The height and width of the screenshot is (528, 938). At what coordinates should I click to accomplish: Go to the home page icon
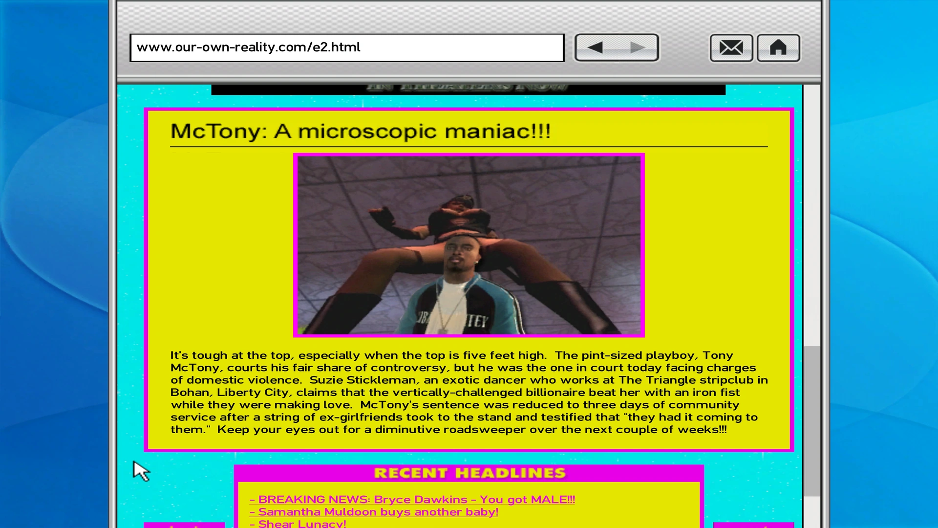coord(778,47)
